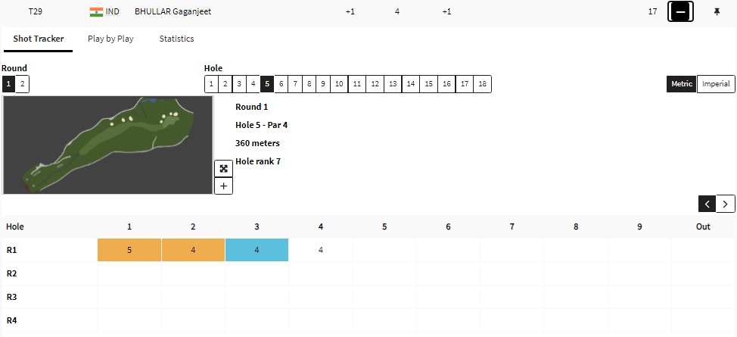The height and width of the screenshot is (337, 737).
Task: Click the hole 5 course map
Action: tap(107, 145)
